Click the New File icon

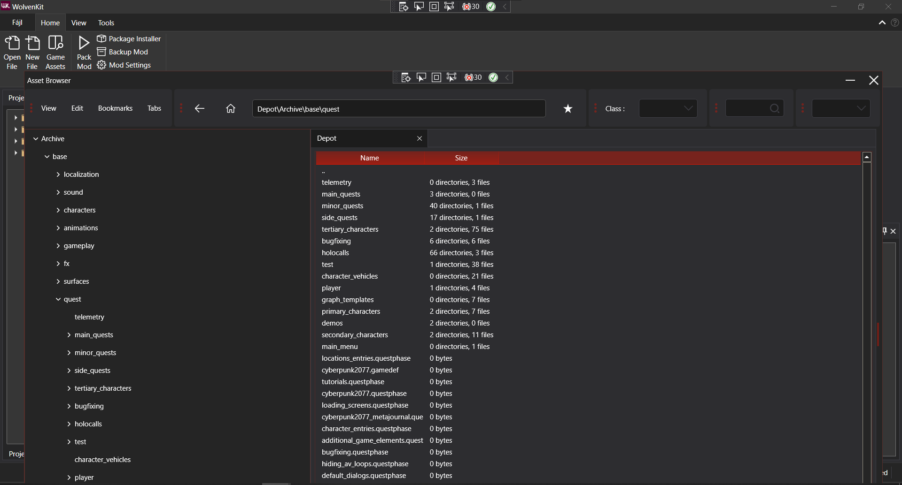[32, 43]
